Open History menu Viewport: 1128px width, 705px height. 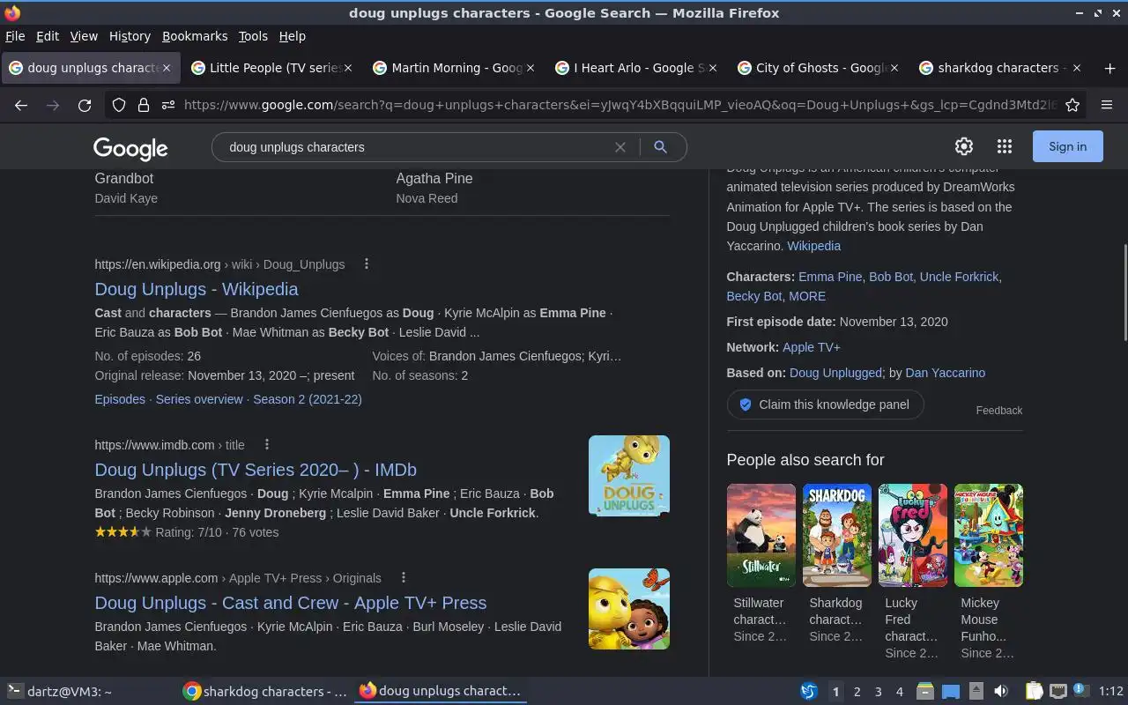[130, 36]
